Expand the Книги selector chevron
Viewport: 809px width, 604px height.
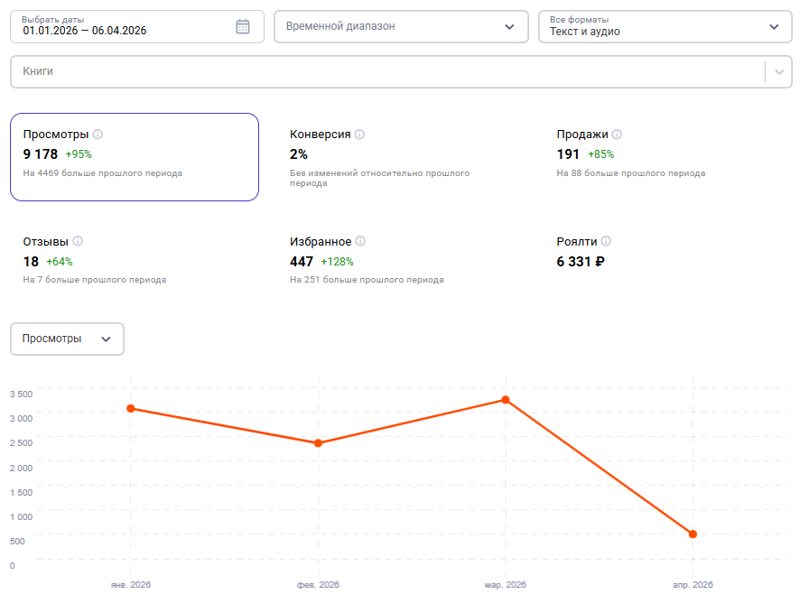(x=779, y=71)
